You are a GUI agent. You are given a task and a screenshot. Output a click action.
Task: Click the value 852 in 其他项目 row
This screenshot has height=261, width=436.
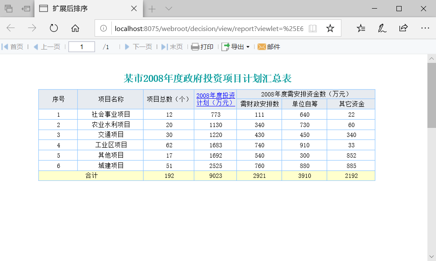(x=351, y=155)
